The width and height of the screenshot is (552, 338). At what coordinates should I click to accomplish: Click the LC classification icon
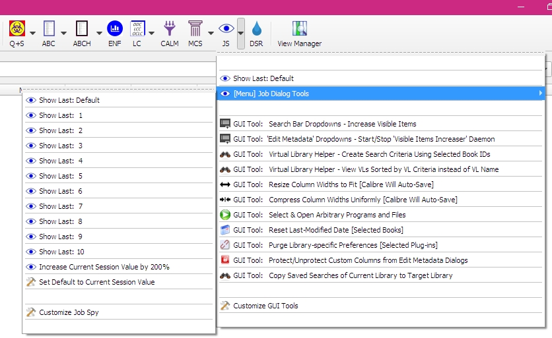(137, 29)
